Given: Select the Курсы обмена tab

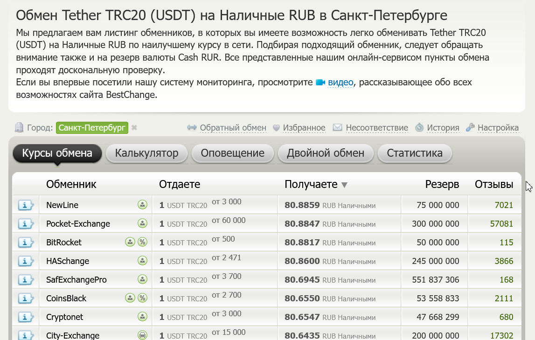Looking at the screenshot, I should [57, 153].
